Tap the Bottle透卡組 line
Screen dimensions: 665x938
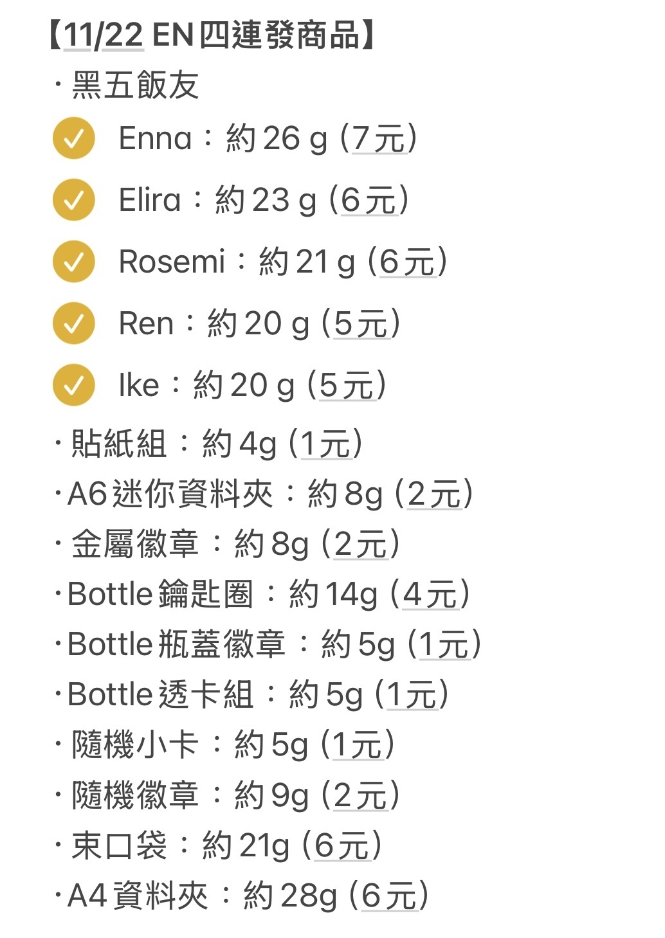point(252,694)
